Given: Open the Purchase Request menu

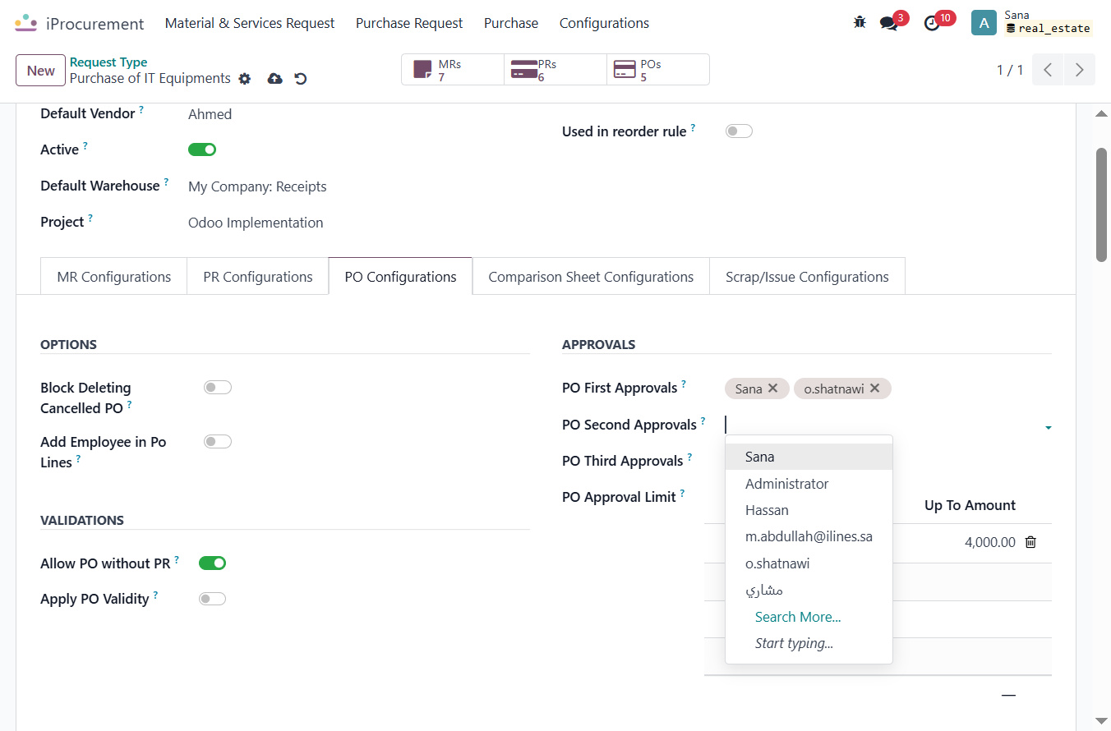Looking at the screenshot, I should (409, 23).
